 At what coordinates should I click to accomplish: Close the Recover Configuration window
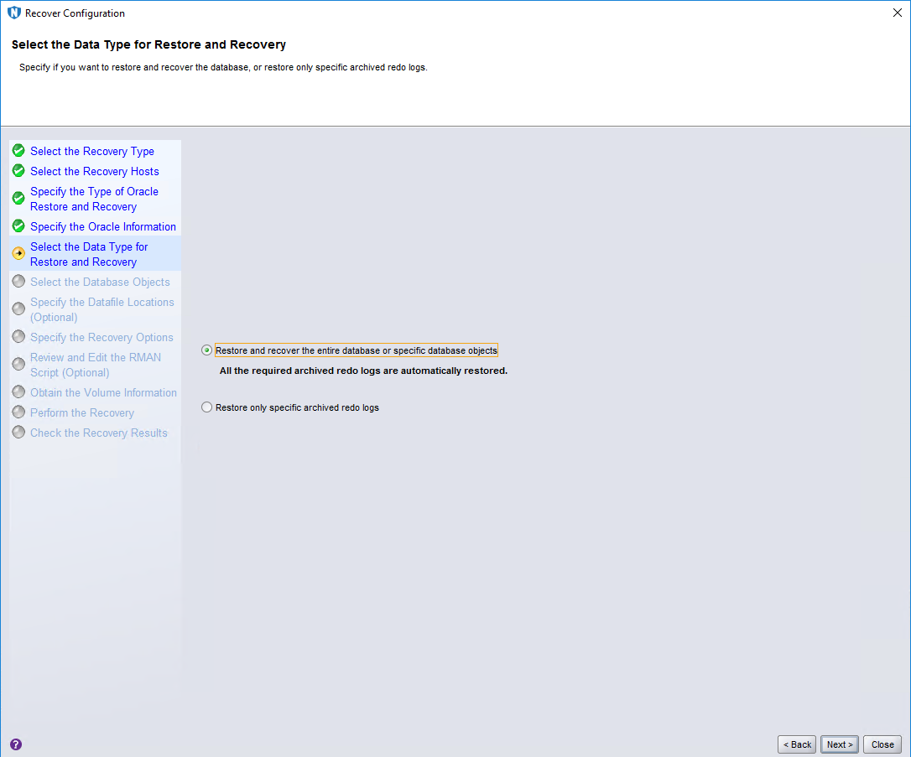[x=897, y=13]
